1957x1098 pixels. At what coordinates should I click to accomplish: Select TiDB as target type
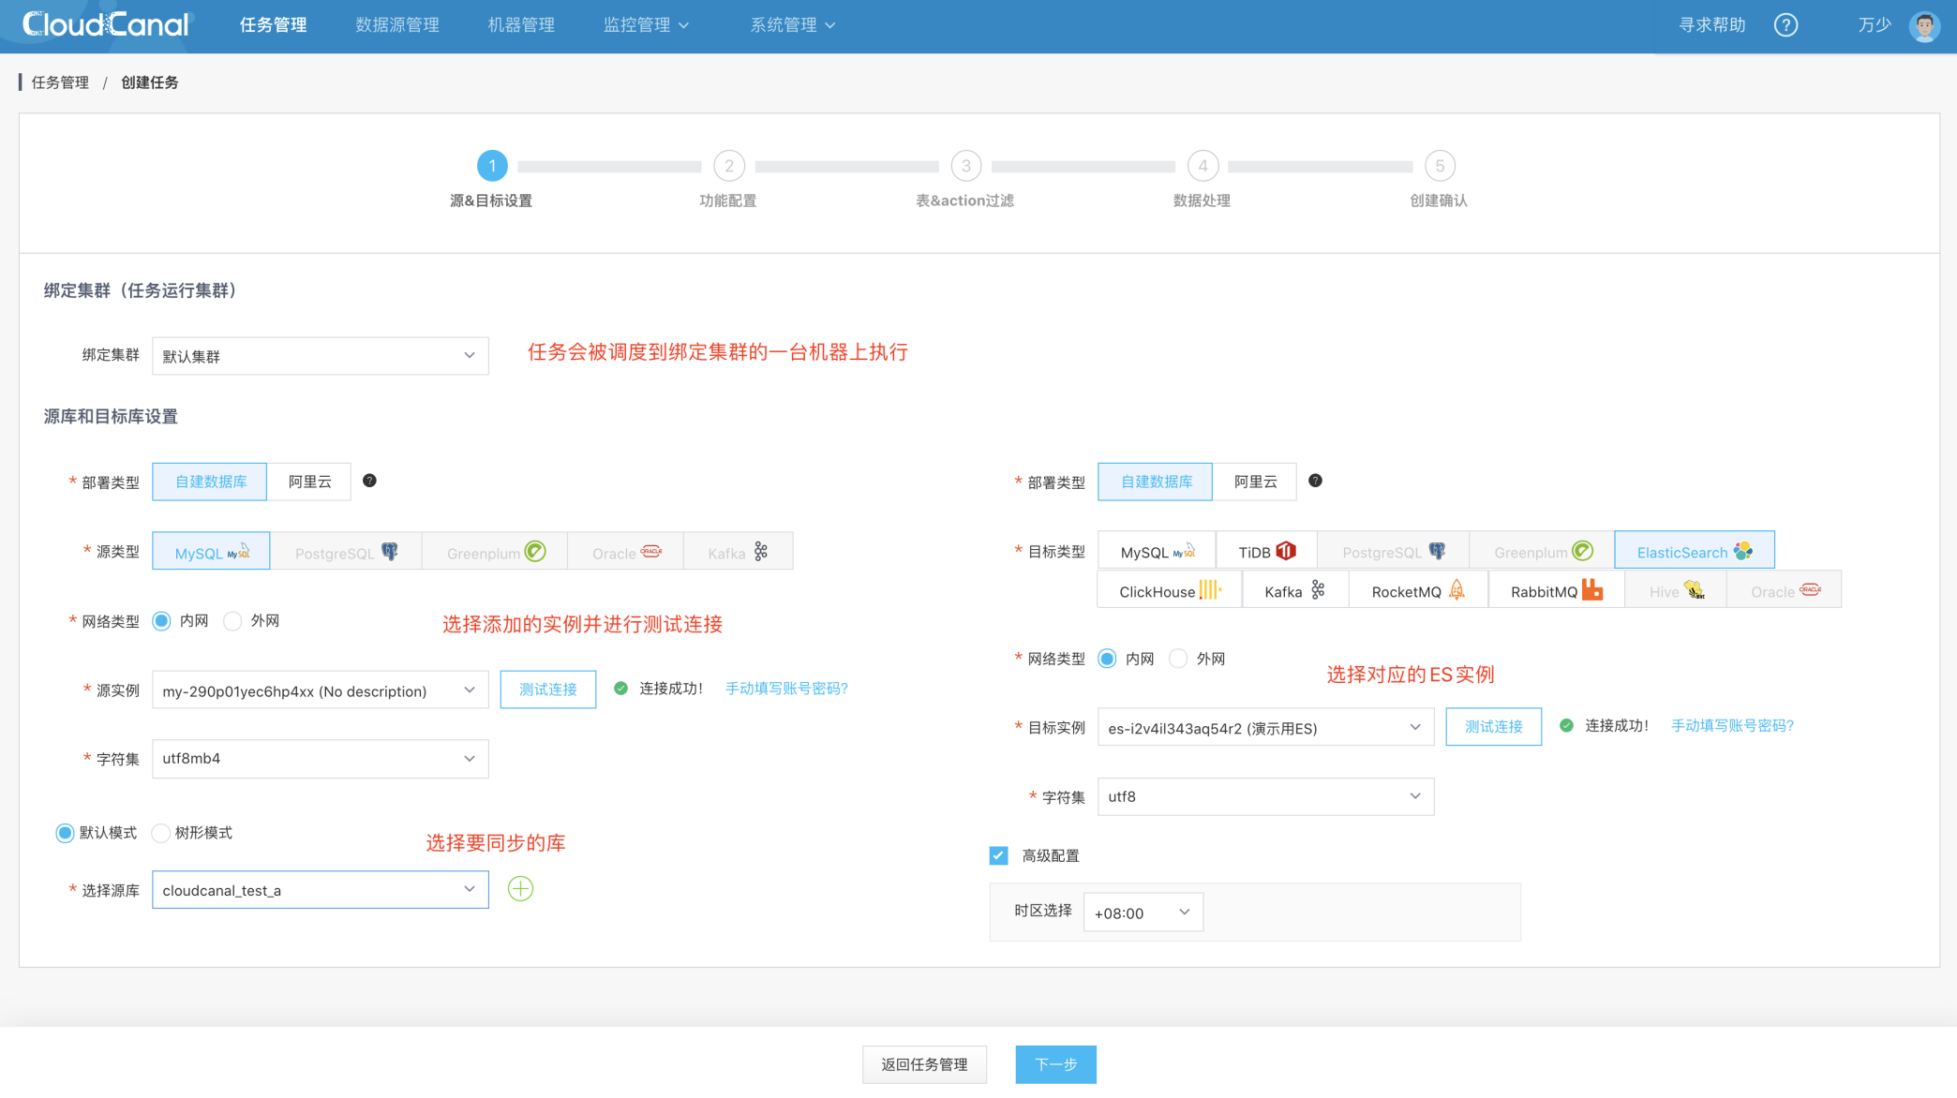[1265, 552]
